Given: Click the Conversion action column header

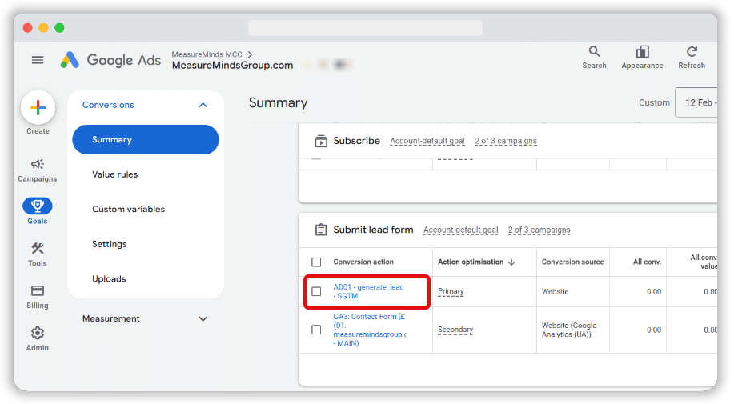Looking at the screenshot, I should (x=363, y=262).
